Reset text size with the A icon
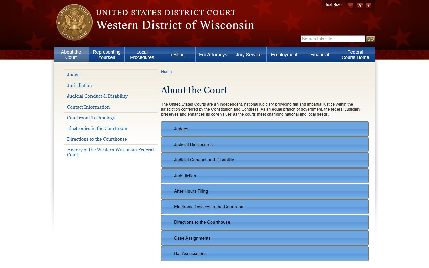Viewport: 429px width, 268px height. pyautogui.click(x=360, y=5)
